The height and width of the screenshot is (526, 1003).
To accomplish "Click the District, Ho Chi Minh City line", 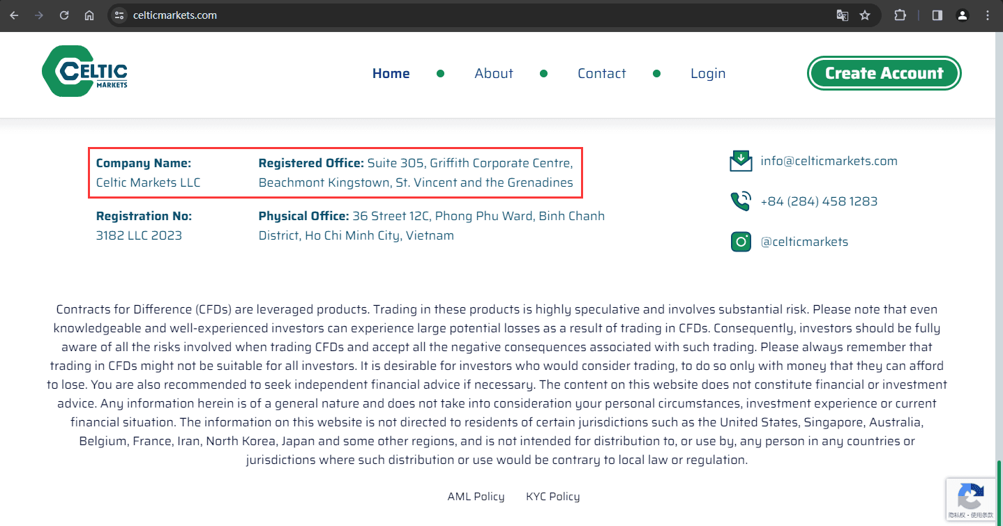I will point(356,235).
